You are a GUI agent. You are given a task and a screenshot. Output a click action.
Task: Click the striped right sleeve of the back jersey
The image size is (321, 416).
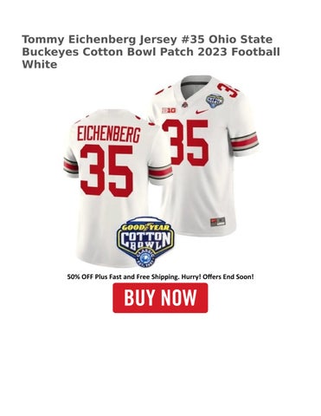159,172
